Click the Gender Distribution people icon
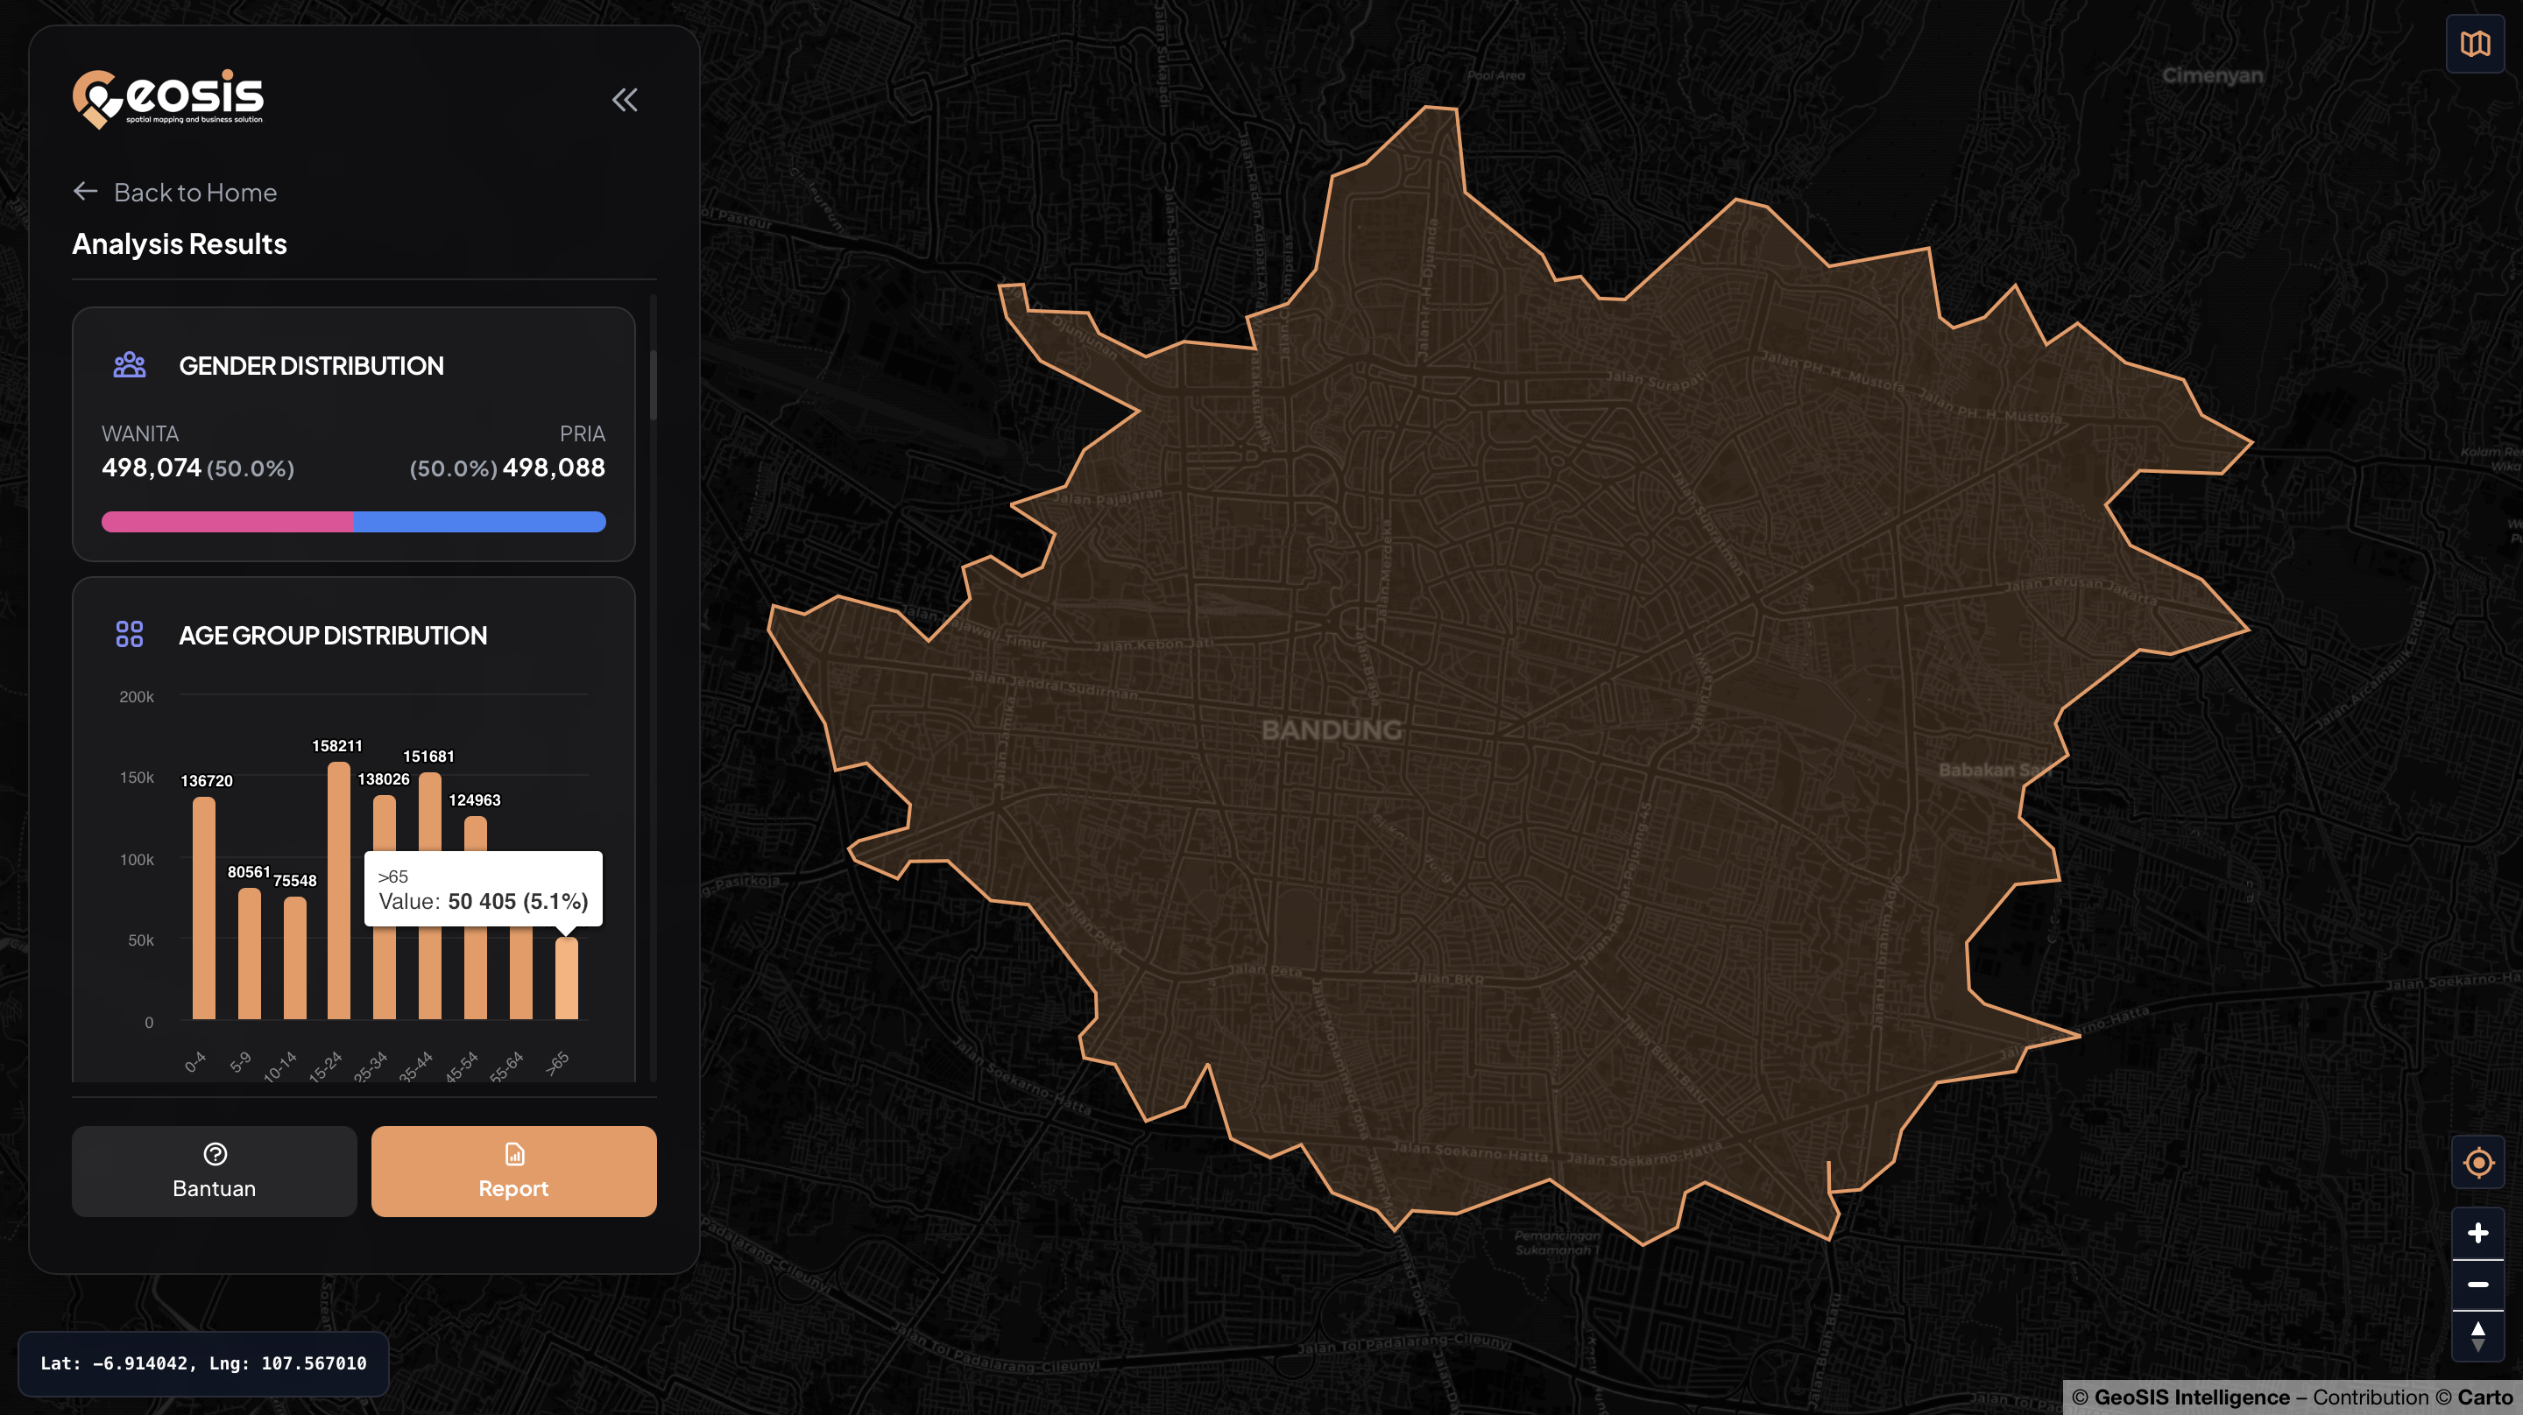 point(130,365)
